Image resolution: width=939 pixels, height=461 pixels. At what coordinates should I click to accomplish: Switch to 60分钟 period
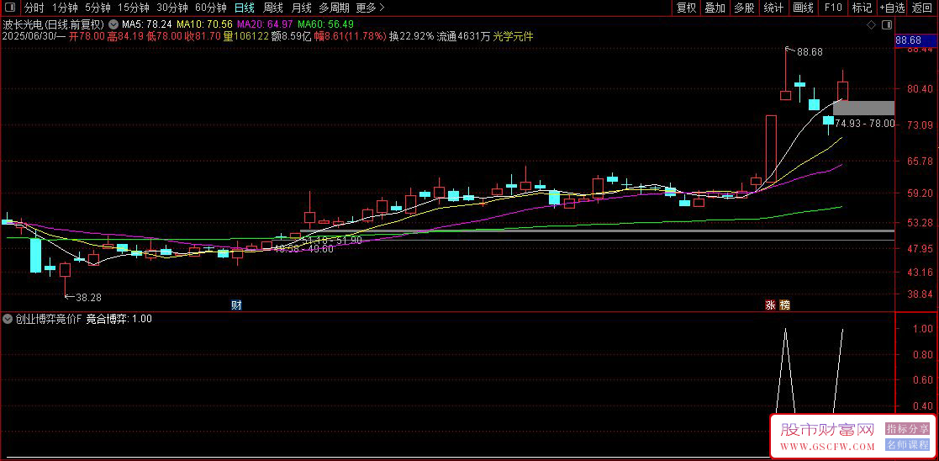coord(211,8)
